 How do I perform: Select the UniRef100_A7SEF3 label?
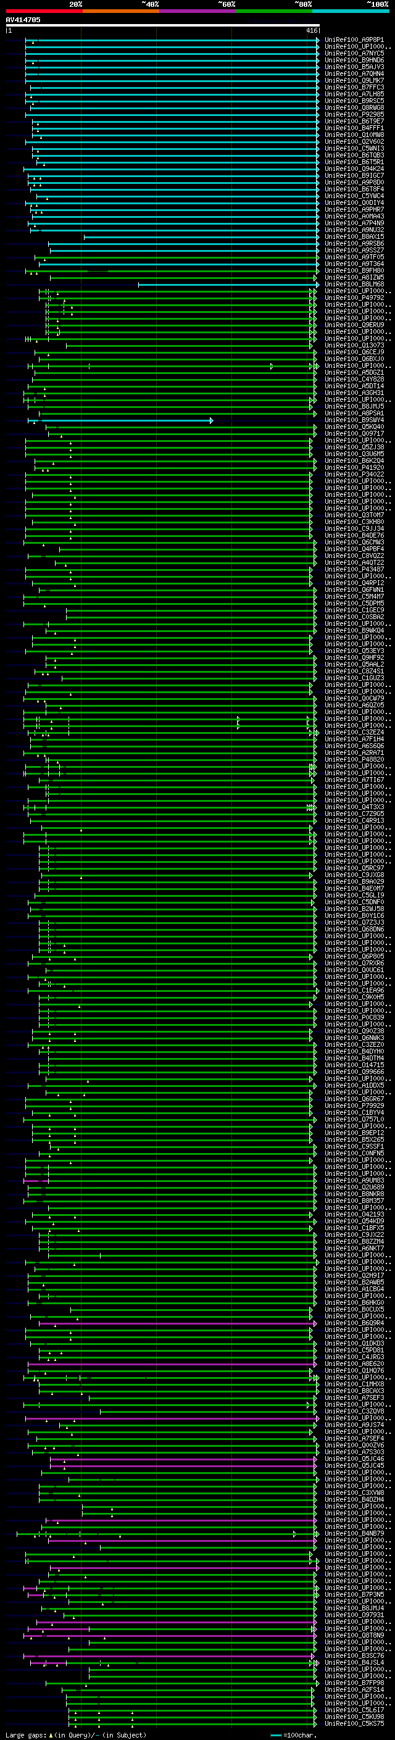pyautogui.click(x=354, y=1397)
